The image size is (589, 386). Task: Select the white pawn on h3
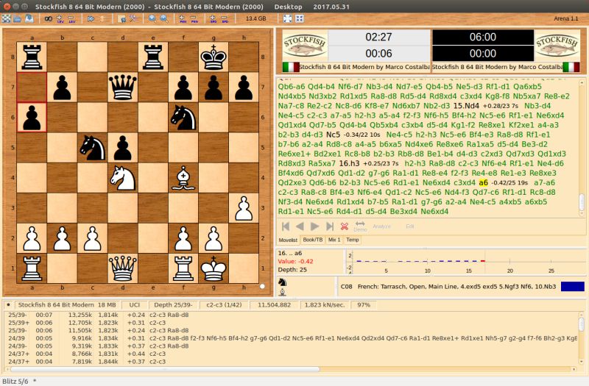tap(244, 208)
